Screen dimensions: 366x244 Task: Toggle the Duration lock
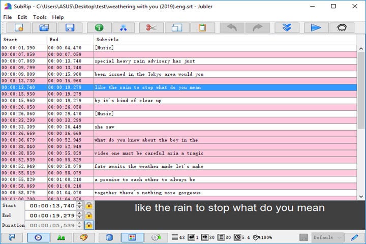point(89,225)
